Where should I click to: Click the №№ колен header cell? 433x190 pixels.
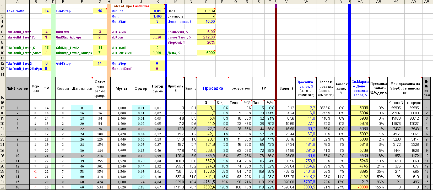[18, 88]
